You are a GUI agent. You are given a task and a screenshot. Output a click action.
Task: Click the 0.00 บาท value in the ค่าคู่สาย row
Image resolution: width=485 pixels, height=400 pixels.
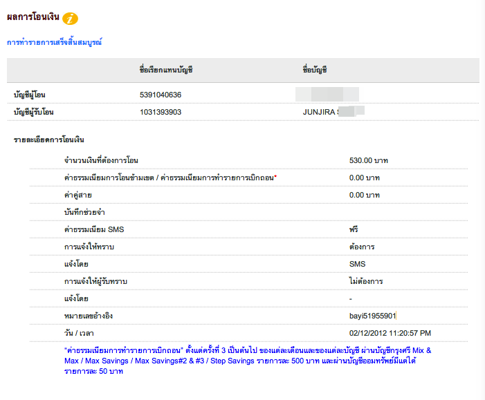click(365, 196)
